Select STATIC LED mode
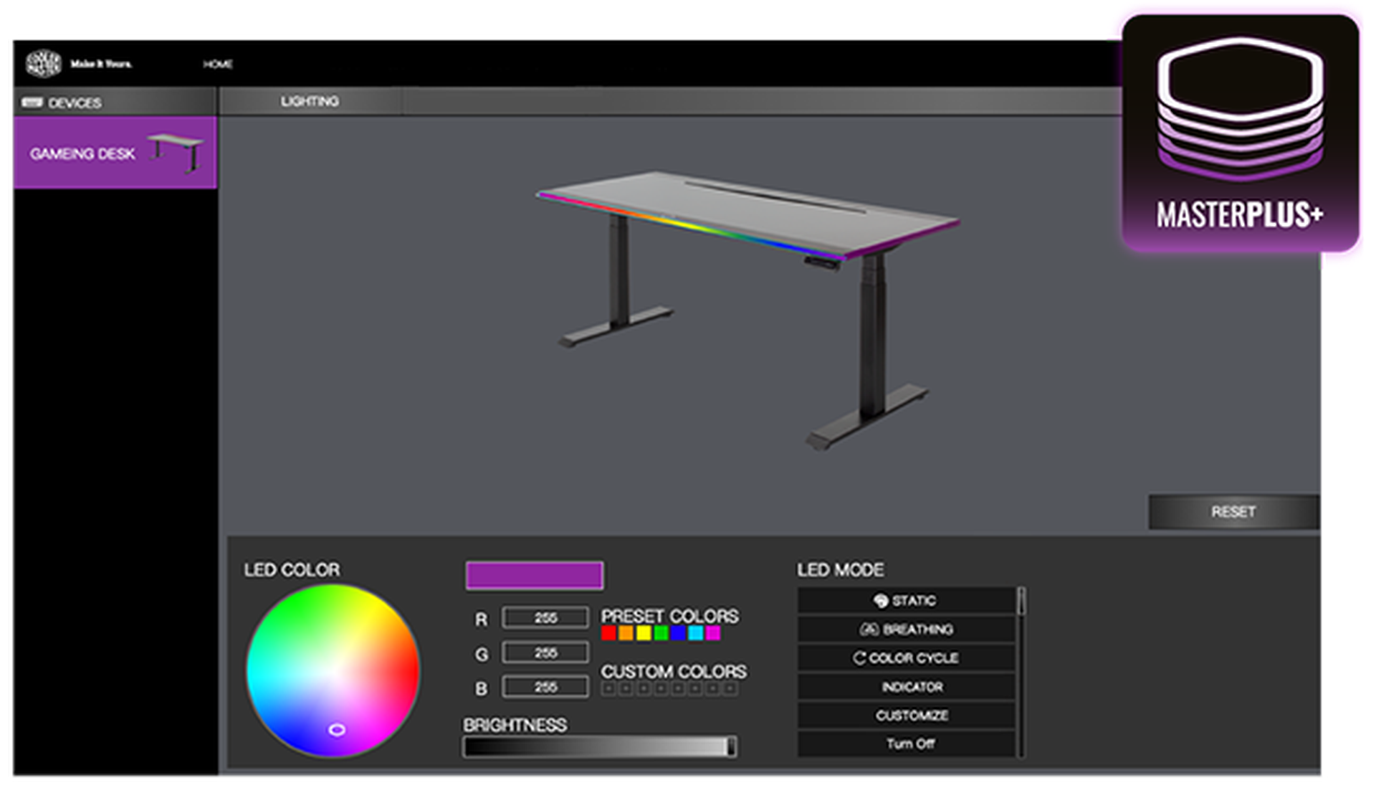Viewport: 1376px width, 803px height. pos(907,600)
